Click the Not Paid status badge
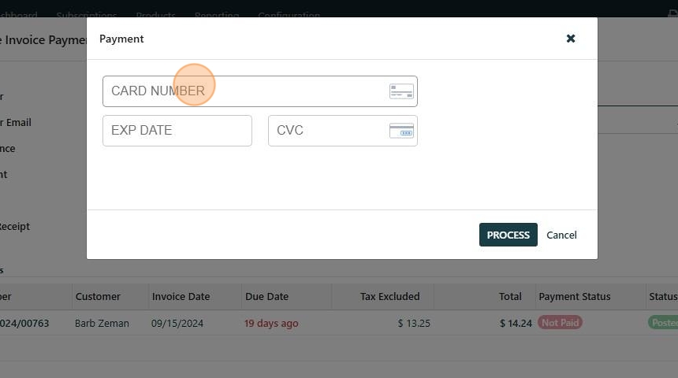The height and width of the screenshot is (378, 678). (560, 323)
